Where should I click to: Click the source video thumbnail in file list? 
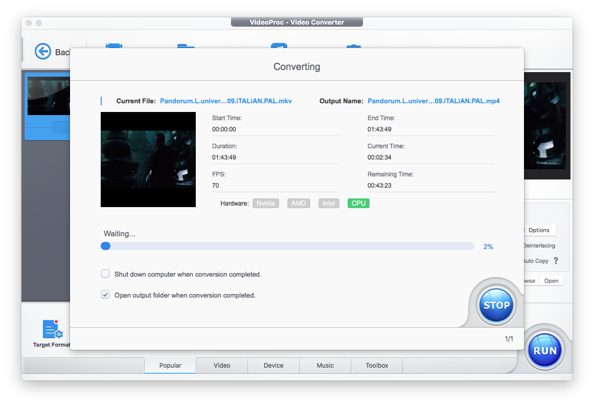pyautogui.click(x=49, y=96)
